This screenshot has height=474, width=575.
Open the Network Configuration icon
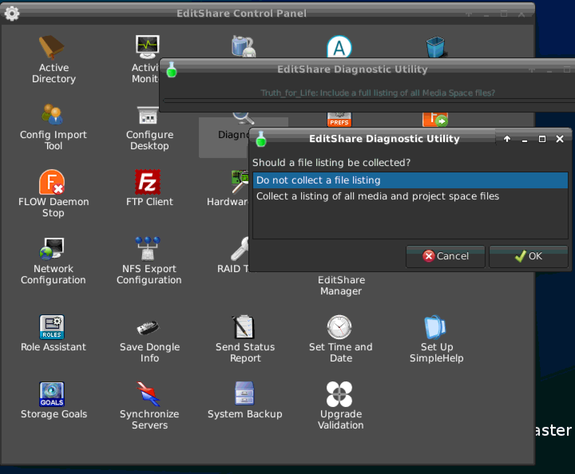52,249
